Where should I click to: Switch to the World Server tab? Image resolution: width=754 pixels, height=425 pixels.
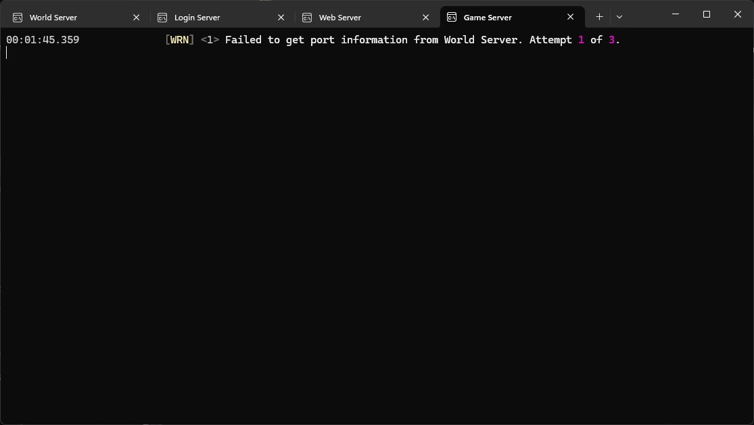(76, 18)
